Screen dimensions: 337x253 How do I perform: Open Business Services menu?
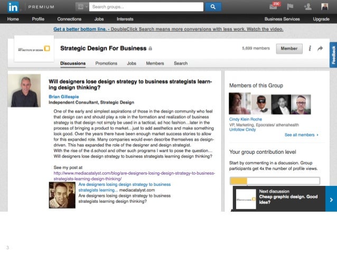pyautogui.click(x=282, y=19)
